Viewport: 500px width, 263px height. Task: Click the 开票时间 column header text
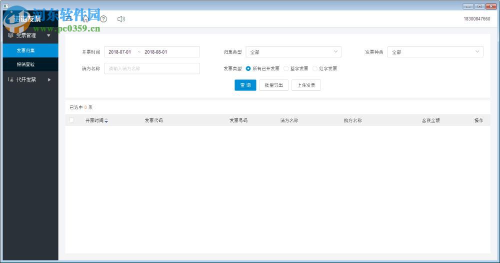pyautogui.click(x=94, y=120)
